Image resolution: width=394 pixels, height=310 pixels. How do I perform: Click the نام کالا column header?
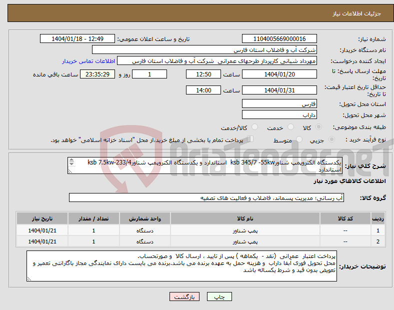coord(245,218)
